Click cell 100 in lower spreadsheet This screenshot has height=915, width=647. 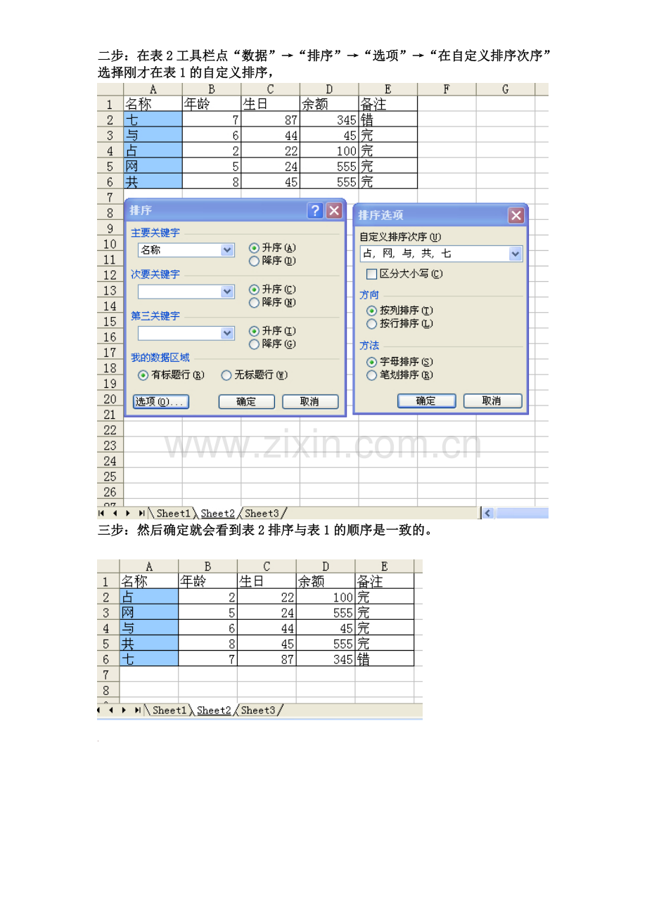[326, 597]
